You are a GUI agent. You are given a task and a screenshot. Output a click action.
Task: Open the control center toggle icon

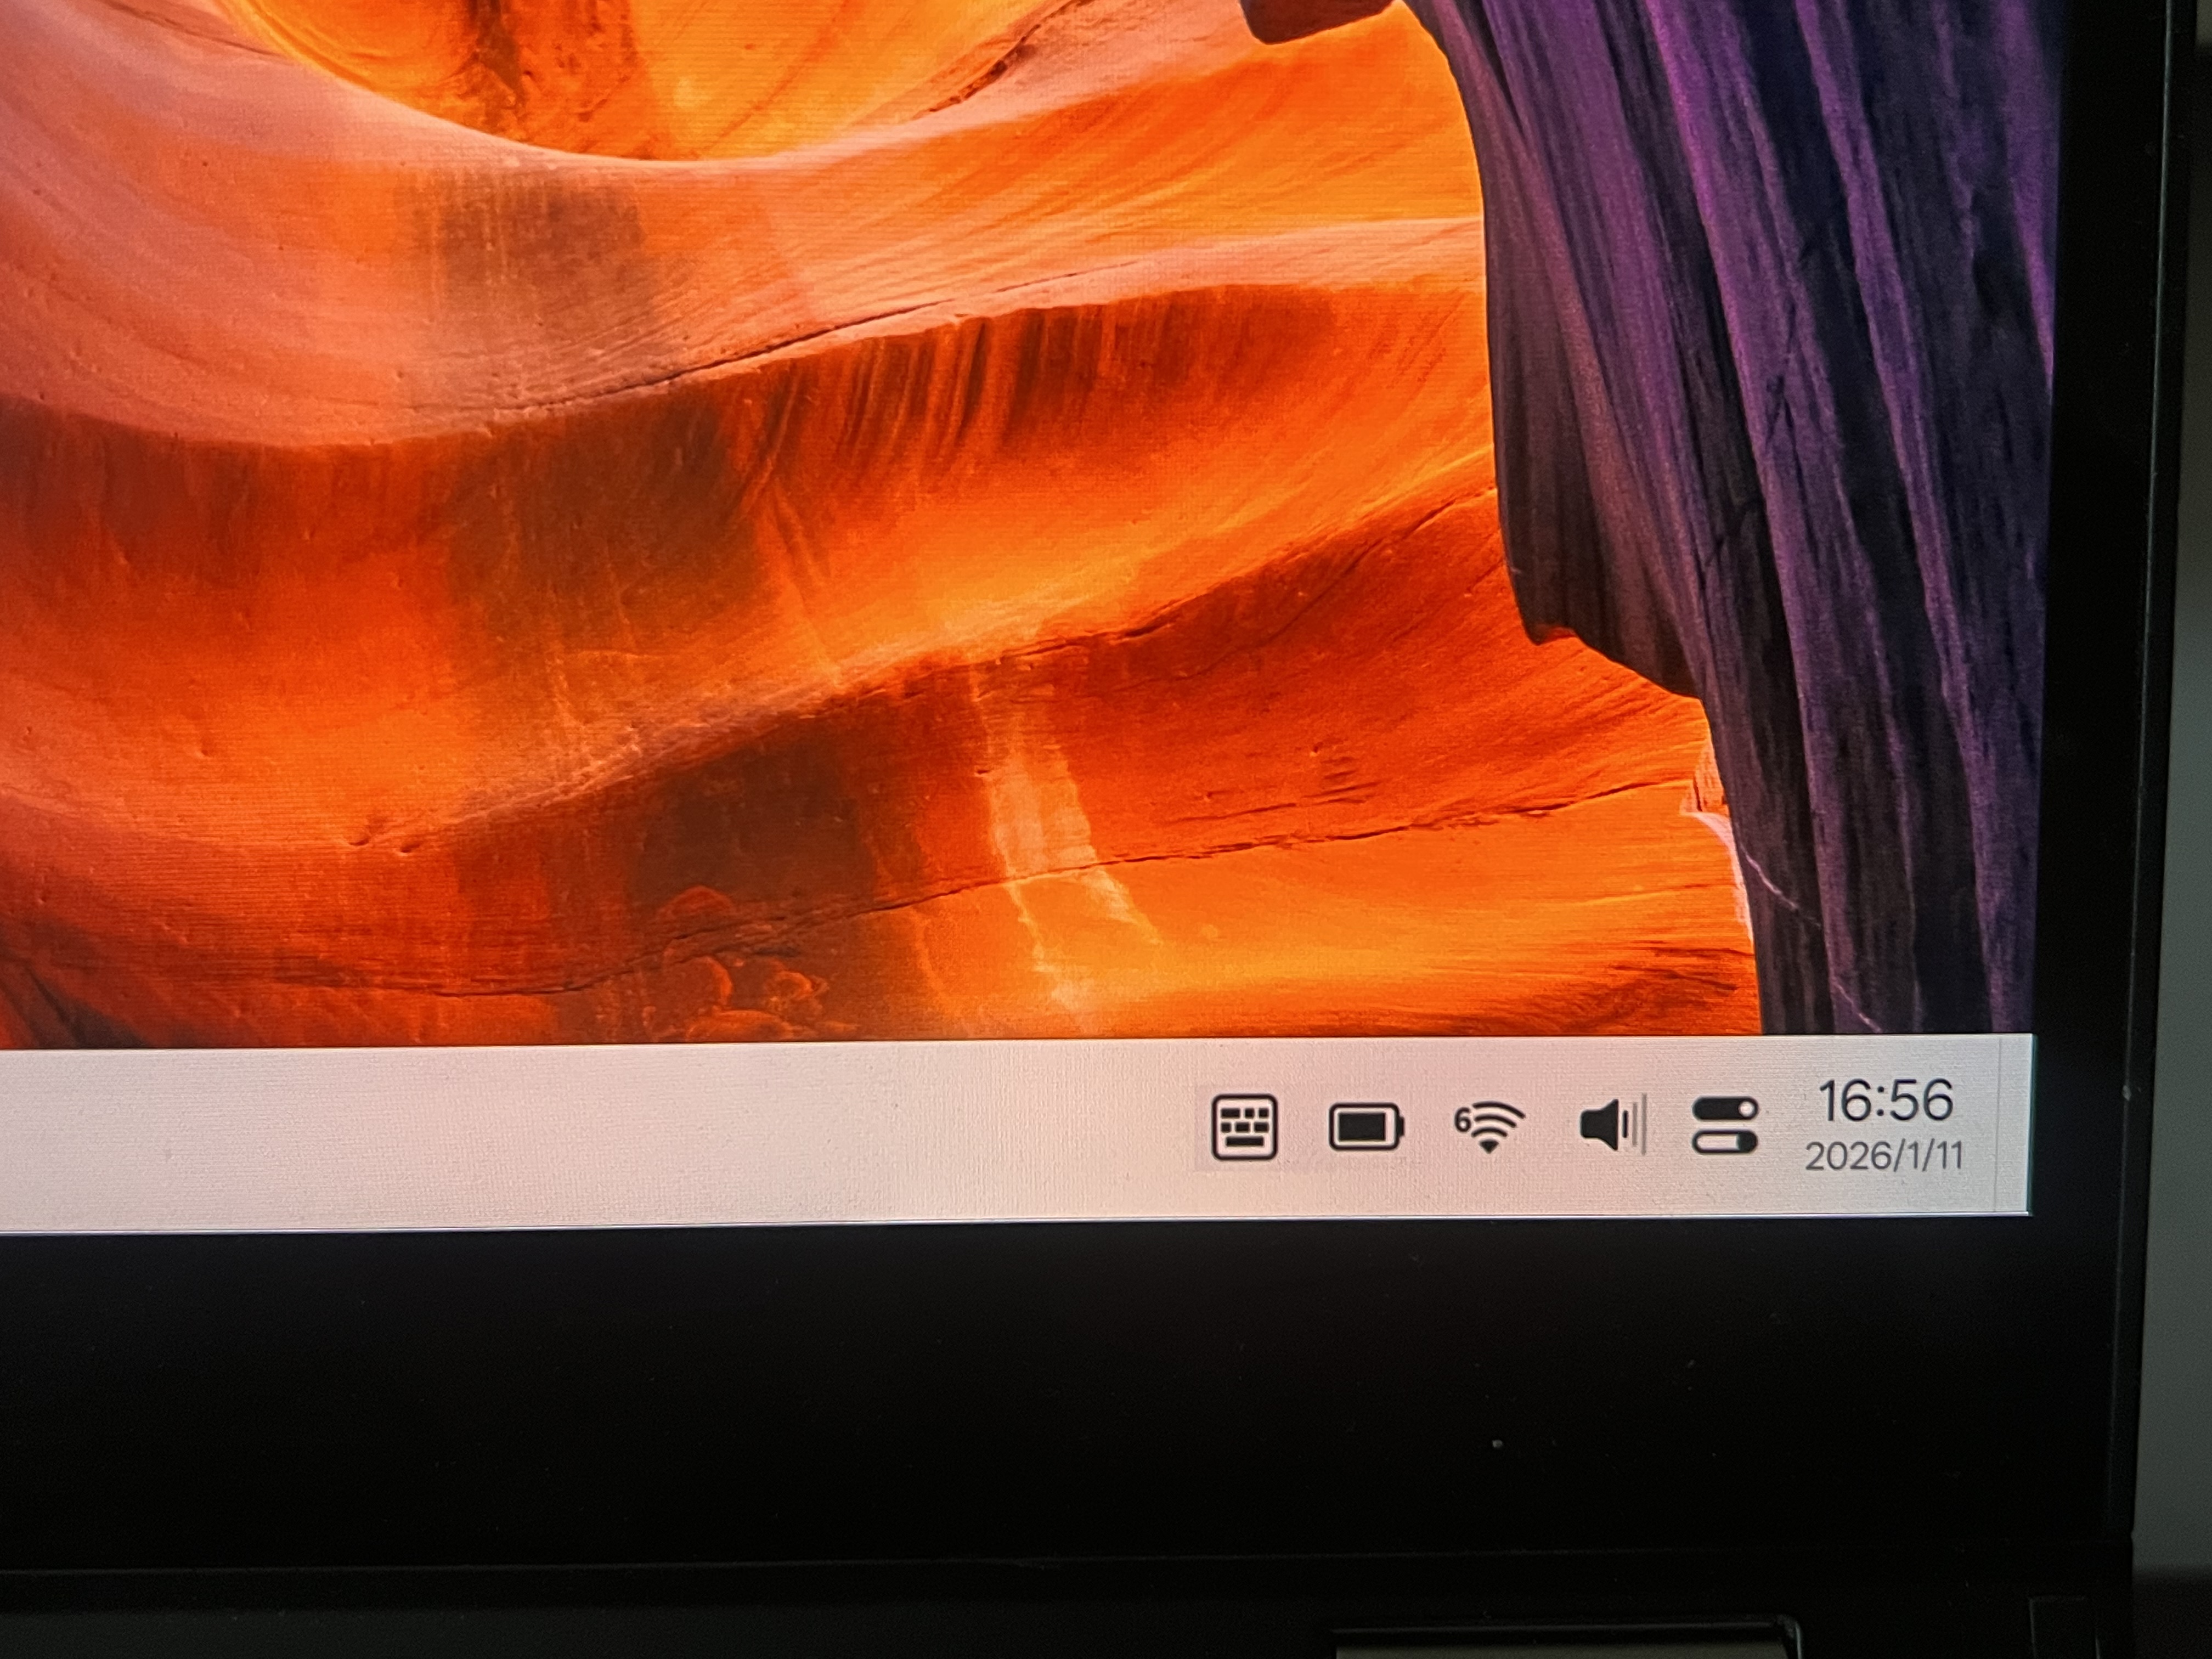tap(1724, 1126)
